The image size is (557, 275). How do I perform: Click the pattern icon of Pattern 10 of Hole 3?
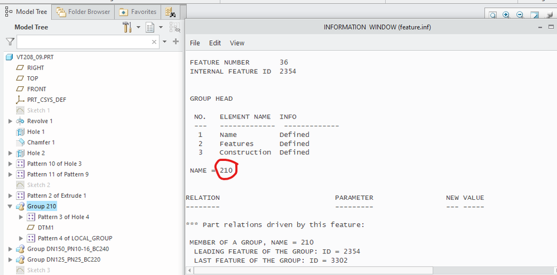click(20, 164)
